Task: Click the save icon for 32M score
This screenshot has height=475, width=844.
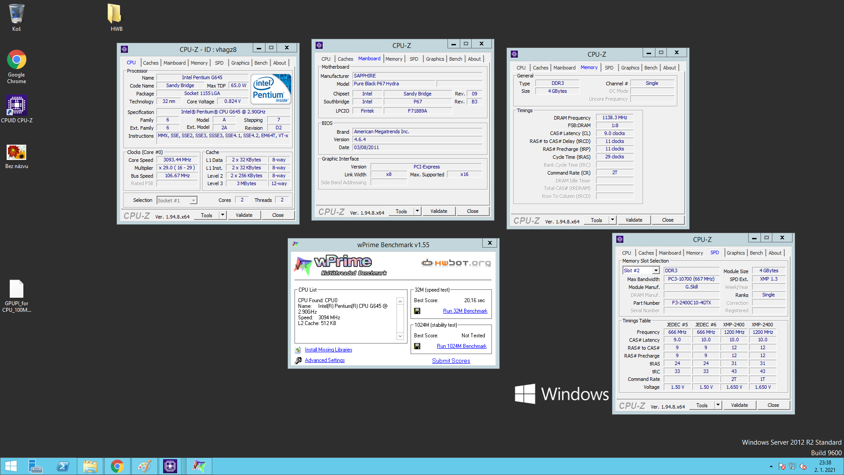Action: (417, 311)
